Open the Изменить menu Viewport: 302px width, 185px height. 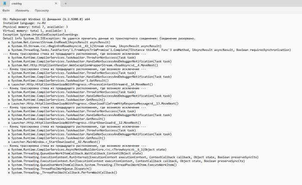click(22, 10)
